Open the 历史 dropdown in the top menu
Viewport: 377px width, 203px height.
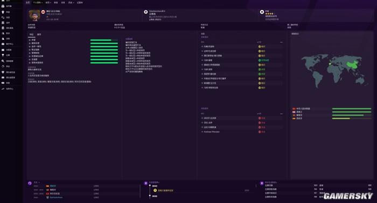tap(71, 2)
